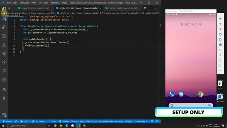Click emulator rotate right button
Viewport: 227px width, 128px height.
pos(220,39)
